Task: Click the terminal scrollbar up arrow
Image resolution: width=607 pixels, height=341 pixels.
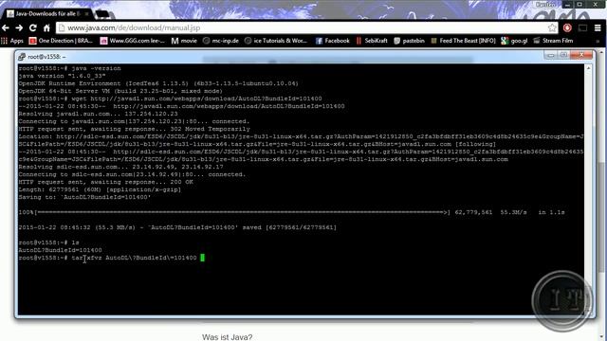Action: click(x=588, y=67)
